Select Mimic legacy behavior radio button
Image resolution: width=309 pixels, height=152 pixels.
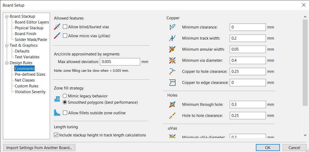[65, 96]
